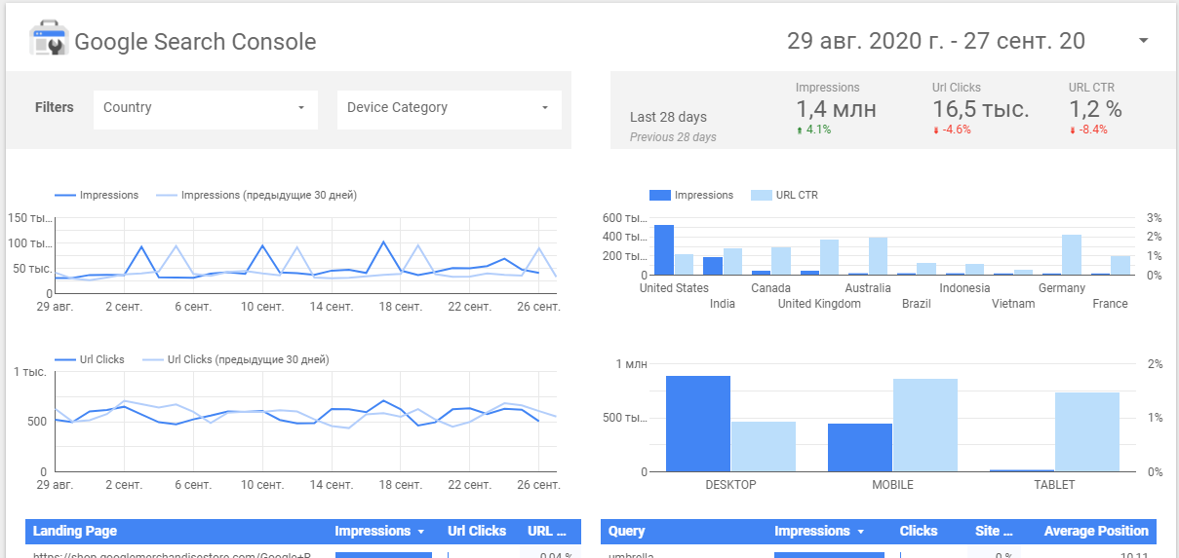Click the Australia axis label

tap(868, 288)
